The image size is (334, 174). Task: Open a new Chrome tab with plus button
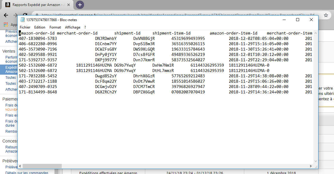80,5
